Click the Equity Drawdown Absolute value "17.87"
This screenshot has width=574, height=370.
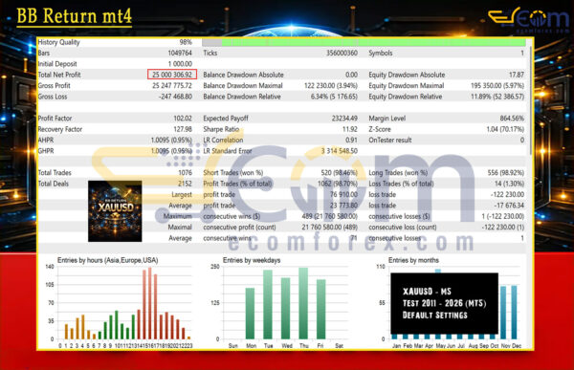[517, 75]
